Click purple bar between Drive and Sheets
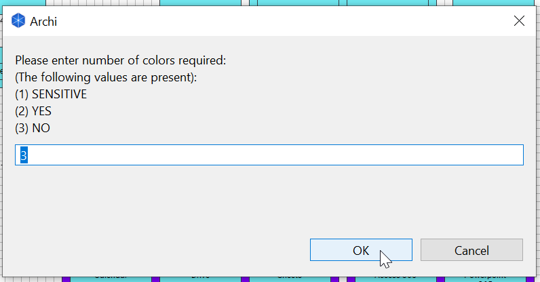The image size is (540, 282). pos(246,278)
